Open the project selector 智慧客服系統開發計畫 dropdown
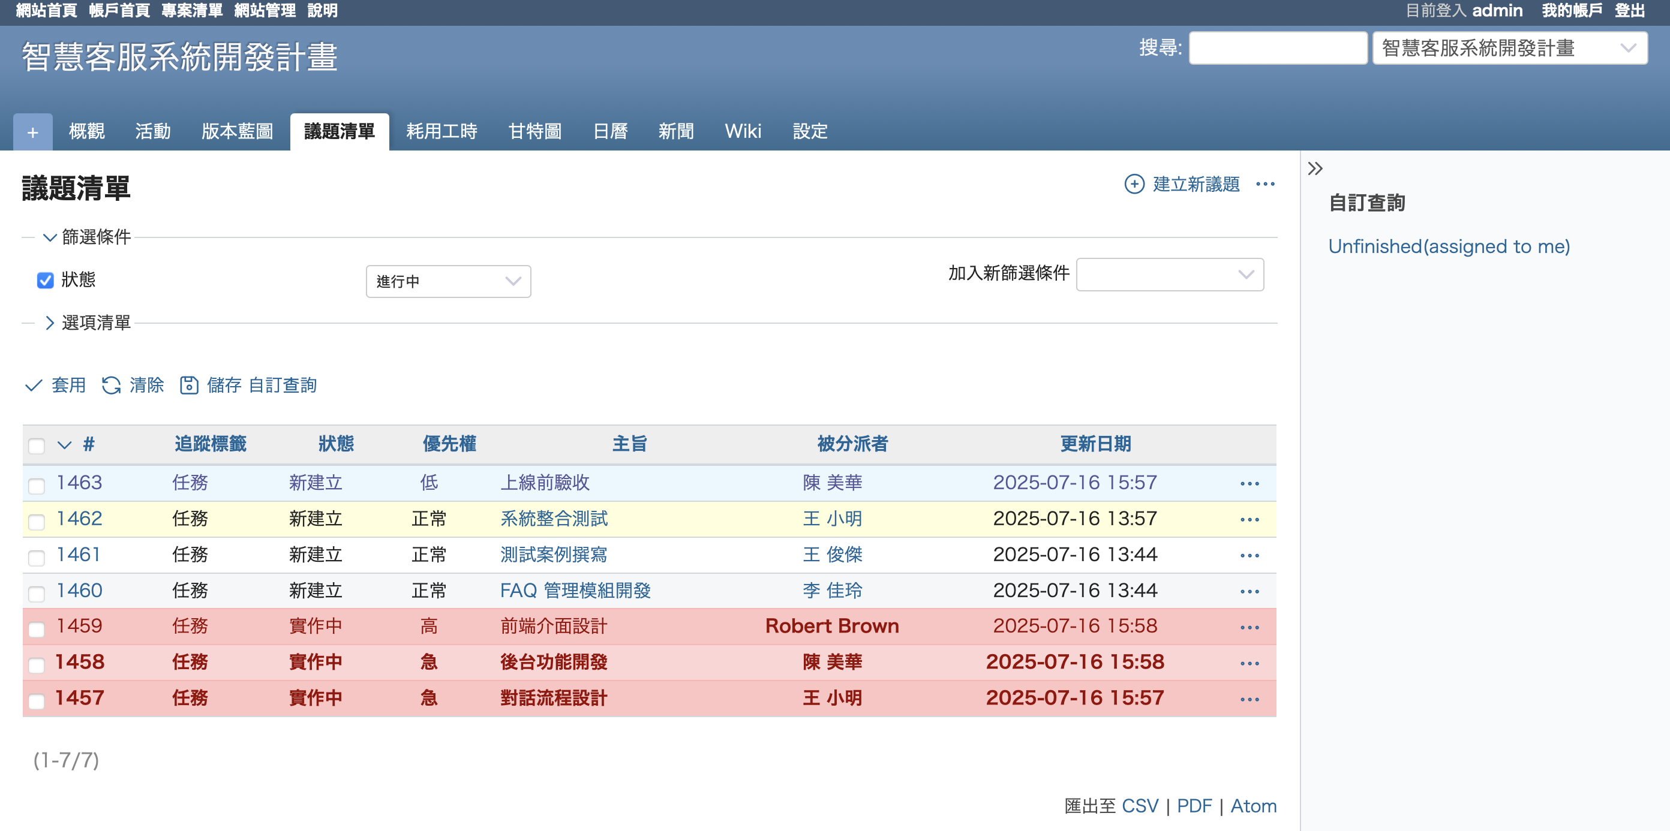 pos(1510,49)
